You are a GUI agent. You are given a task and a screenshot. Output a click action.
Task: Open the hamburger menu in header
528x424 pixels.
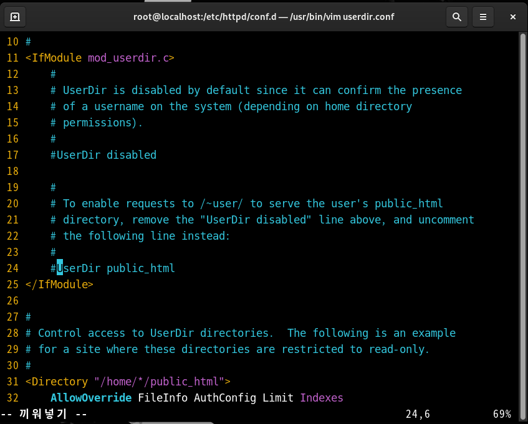483,17
